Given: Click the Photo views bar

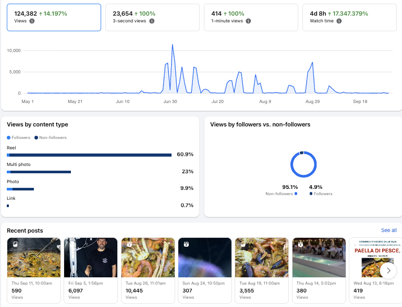Looking at the screenshot, I should (20, 189).
